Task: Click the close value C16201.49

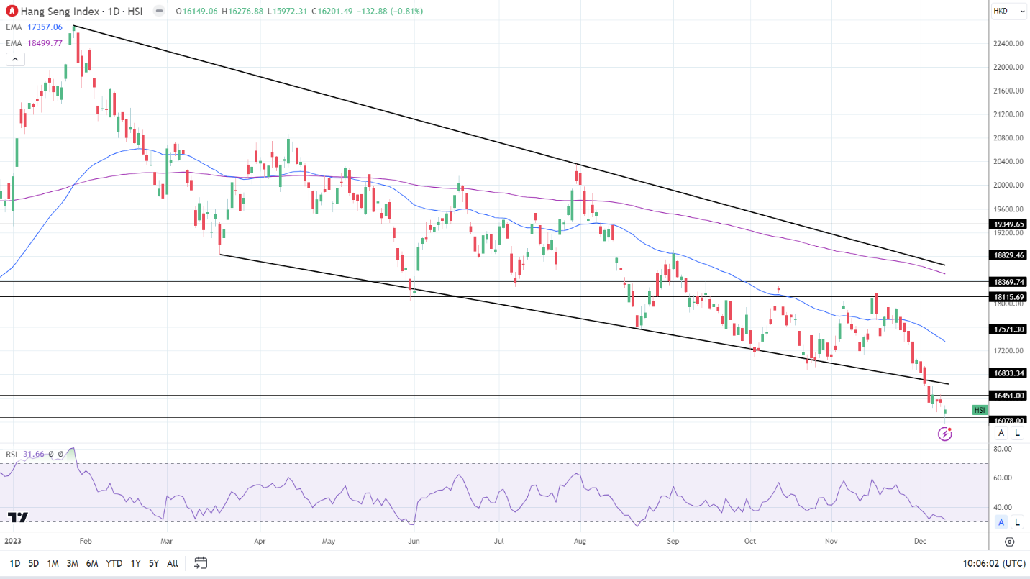Action: click(333, 12)
